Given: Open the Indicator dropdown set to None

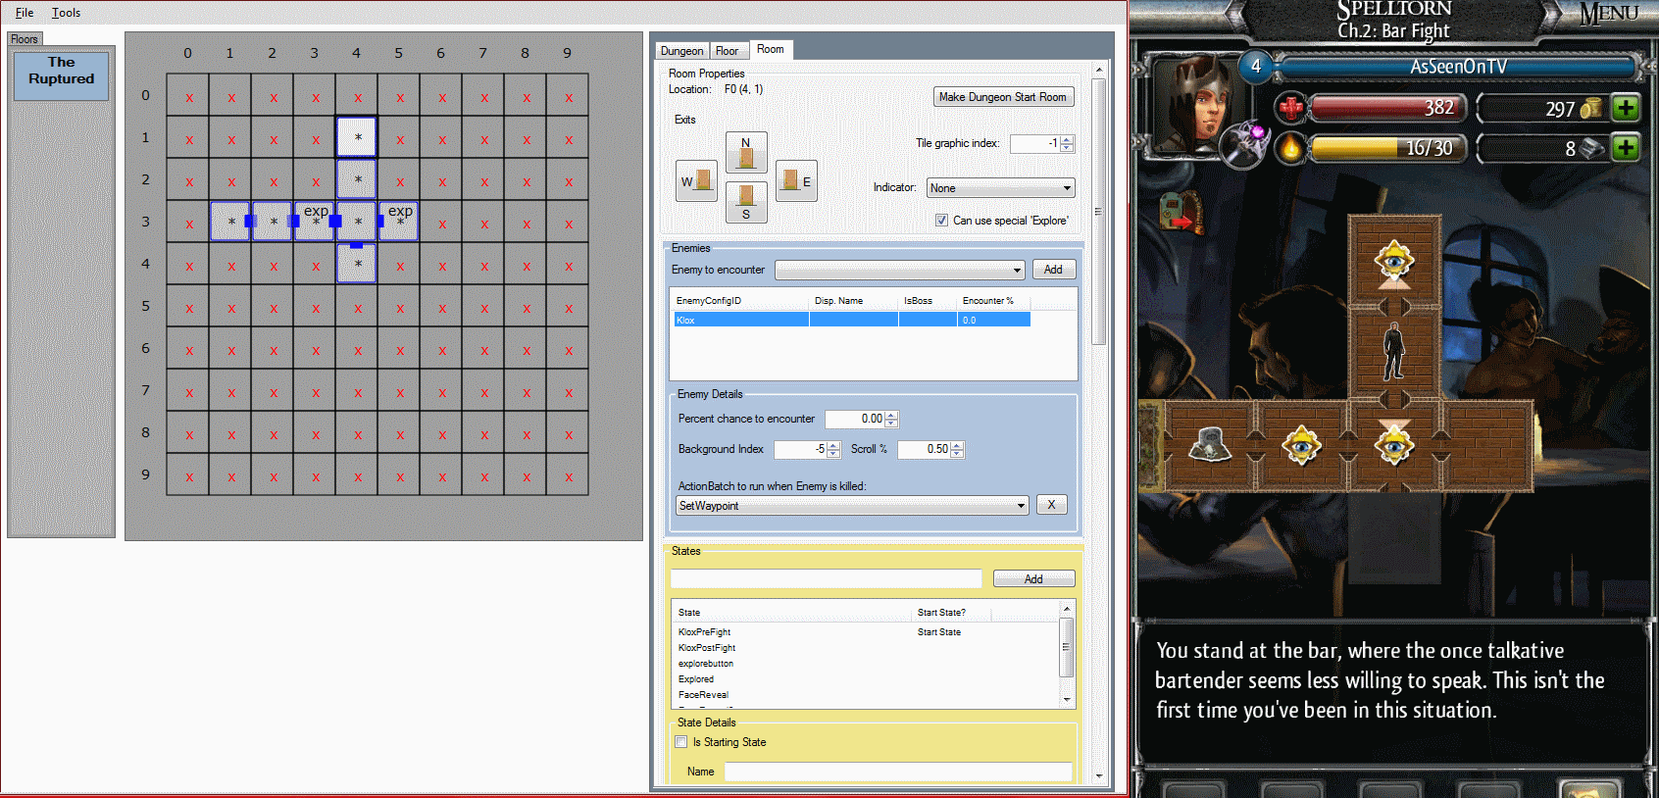Looking at the screenshot, I should click(x=1001, y=188).
